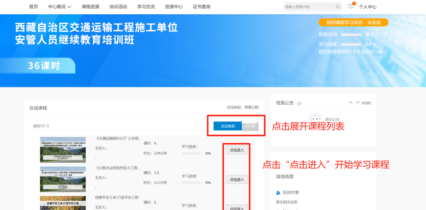
Task: Open the message notification icon
Action: pos(351,6)
